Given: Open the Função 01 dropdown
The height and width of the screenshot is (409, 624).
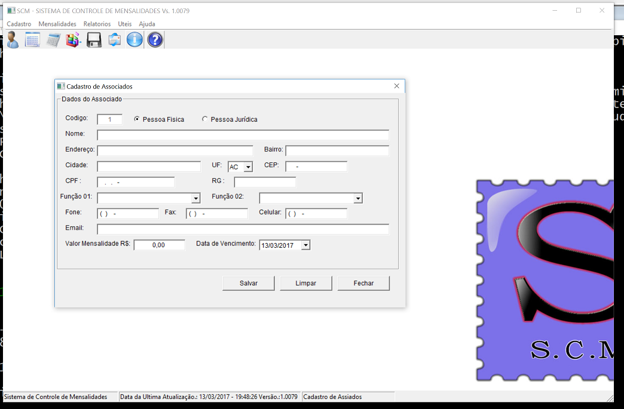Looking at the screenshot, I should (195, 198).
